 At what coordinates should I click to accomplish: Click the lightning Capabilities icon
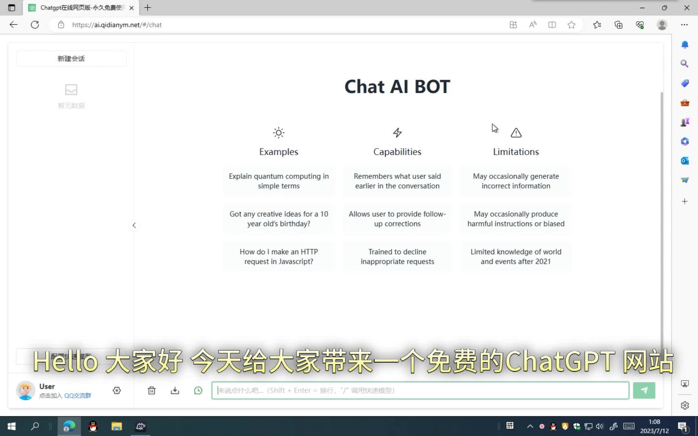point(397,132)
